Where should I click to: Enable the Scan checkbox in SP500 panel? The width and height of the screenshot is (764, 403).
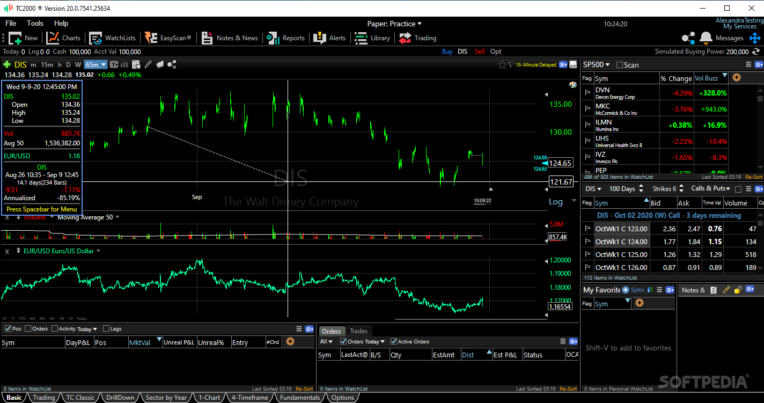coord(620,65)
